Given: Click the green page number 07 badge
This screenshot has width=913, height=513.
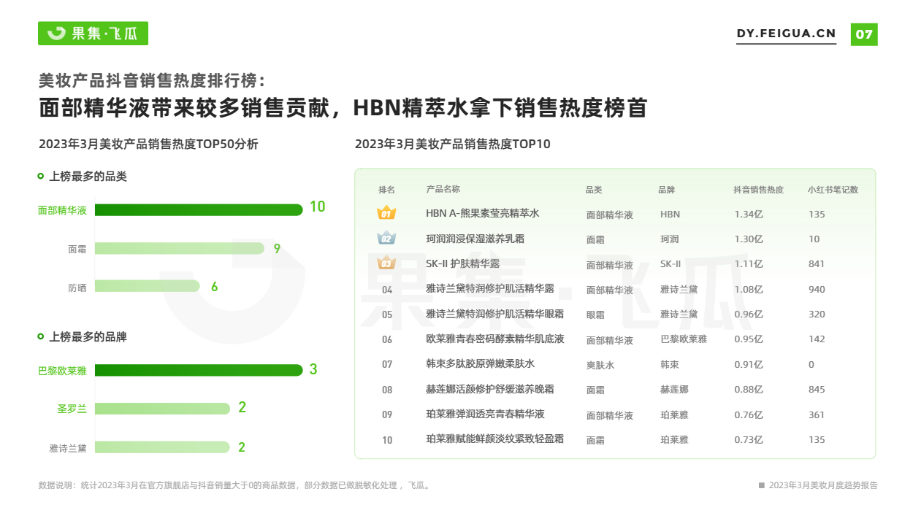Looking at the screenshot, I should [x=864, y=34].
